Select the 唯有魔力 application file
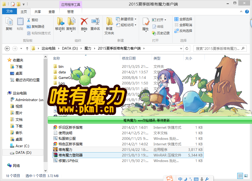Viewport: 252px width, 181px height. (x=128, y=150)
